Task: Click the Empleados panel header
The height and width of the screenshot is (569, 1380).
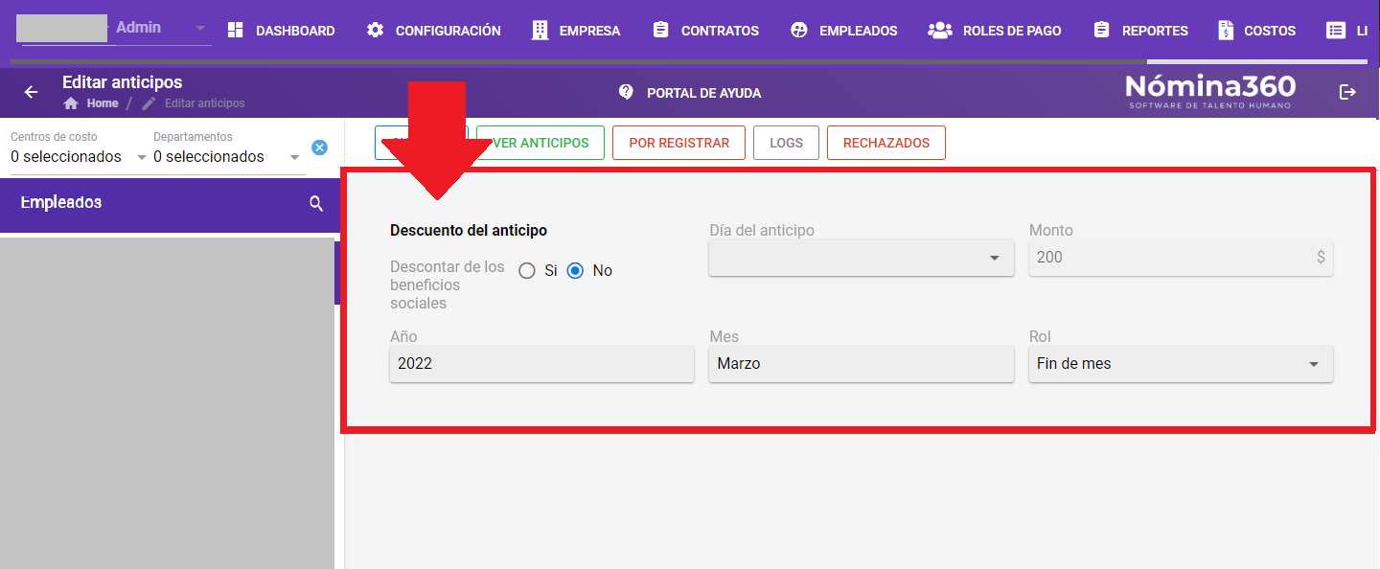Action: [171, 204]
